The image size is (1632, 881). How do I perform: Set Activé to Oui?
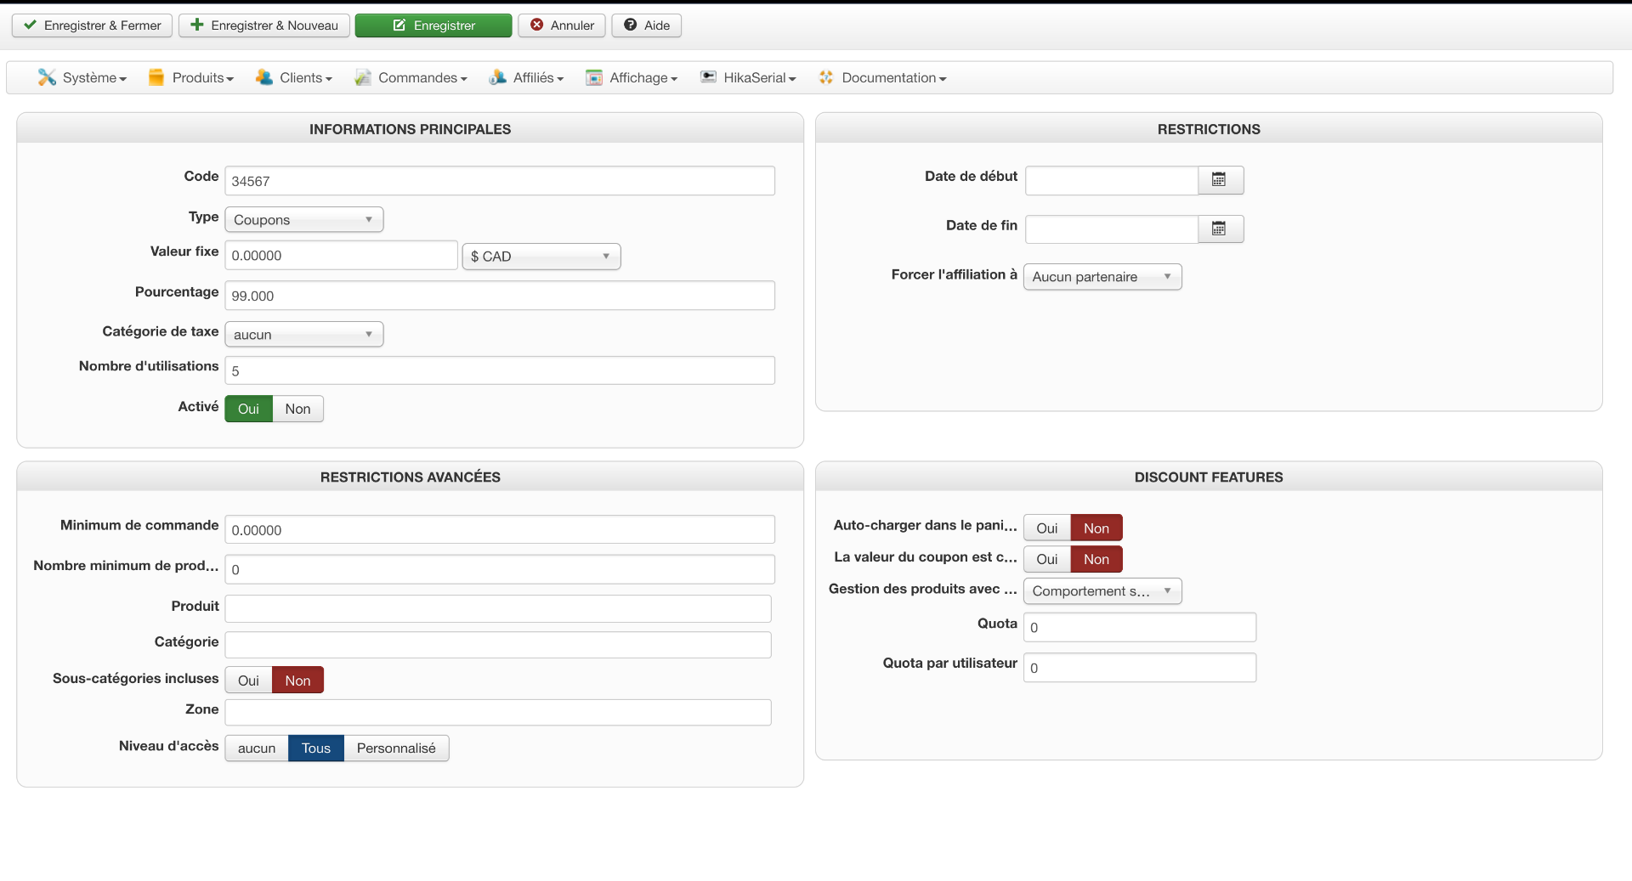[248, 409]
